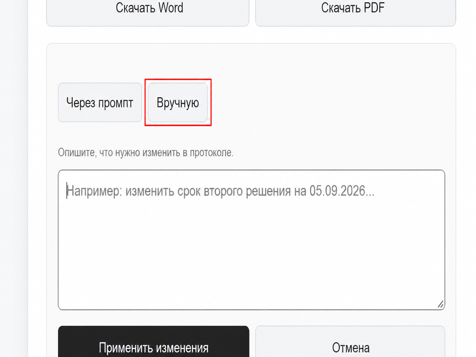476x357 pixels.
Task: Click the text Опишите, что нужно изменить в протоколе
Action: click(x=146, y=153)
